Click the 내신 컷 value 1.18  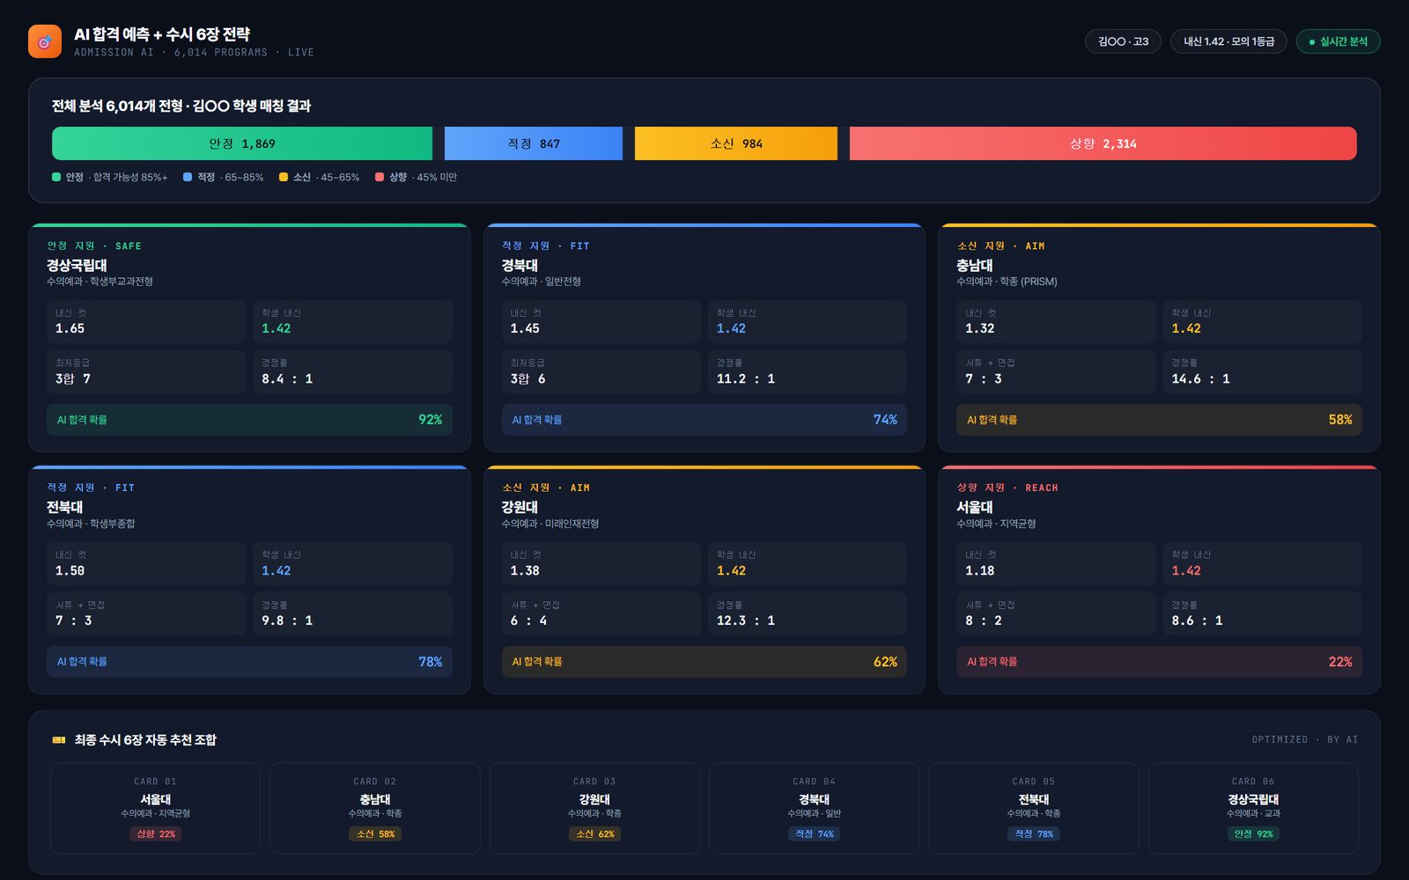point(980,570)
